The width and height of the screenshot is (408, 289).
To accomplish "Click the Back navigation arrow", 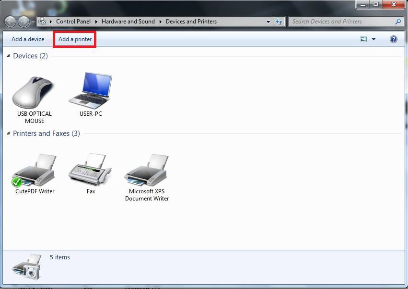I will (10, 22).
